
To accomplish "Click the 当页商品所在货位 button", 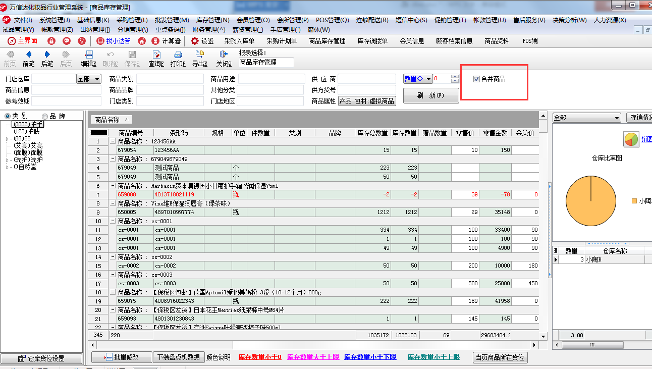I will 501,357.
